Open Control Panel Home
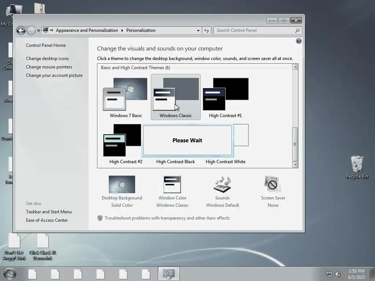This screenshot has height=281, width=375. click(x=46, y=45)
